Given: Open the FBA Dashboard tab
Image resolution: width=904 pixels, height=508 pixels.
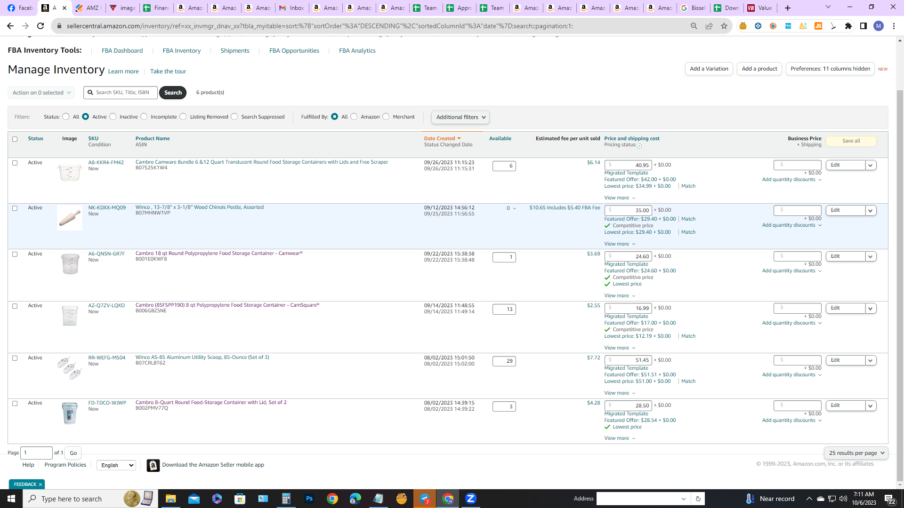Looking at the screenshot, I should [x=122, y=51].
